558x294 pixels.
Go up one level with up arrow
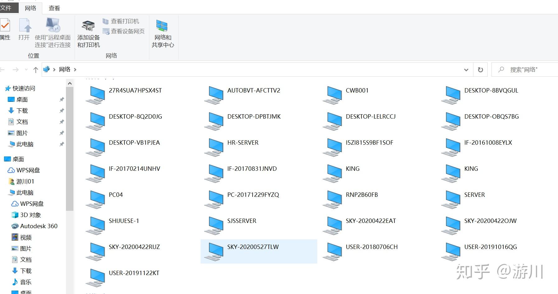point(36,70)
